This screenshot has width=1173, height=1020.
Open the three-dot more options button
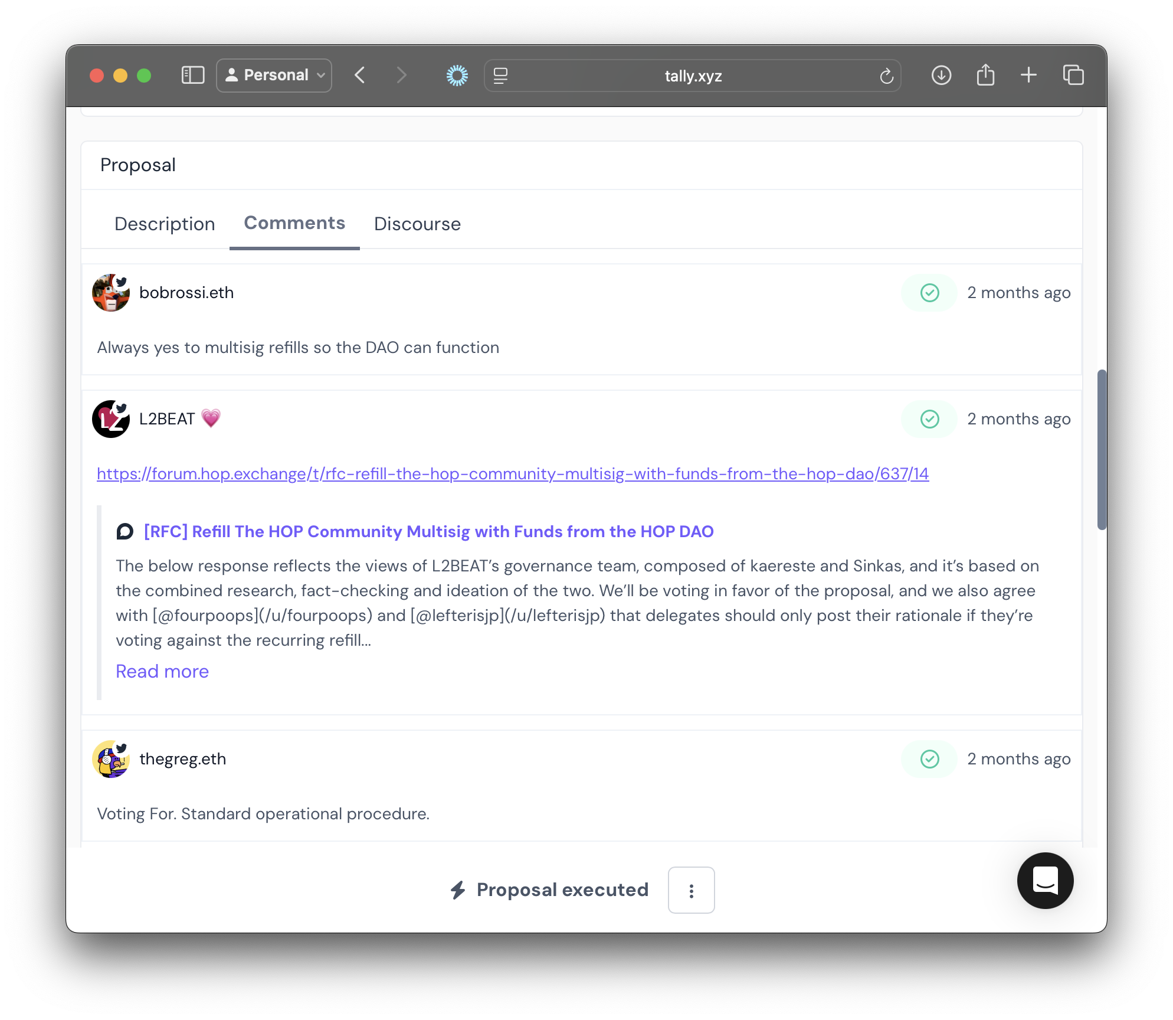point(692,890)
